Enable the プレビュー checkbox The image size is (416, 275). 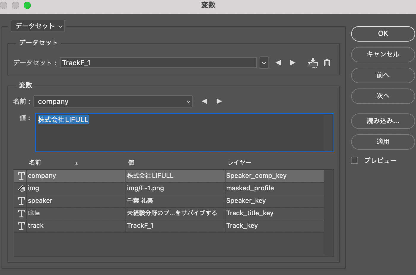354,160
